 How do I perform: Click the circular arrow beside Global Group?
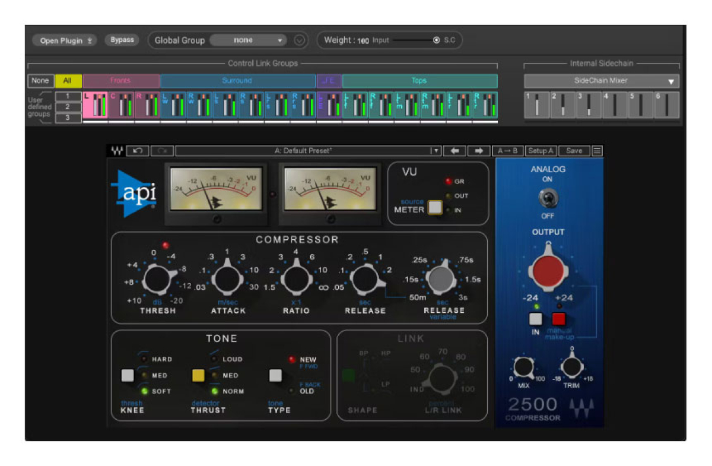pyautogui.click(x=300, y=40)
